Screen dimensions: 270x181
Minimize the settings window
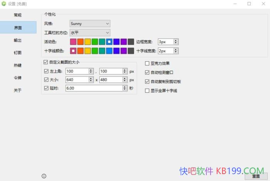(235, 3)
